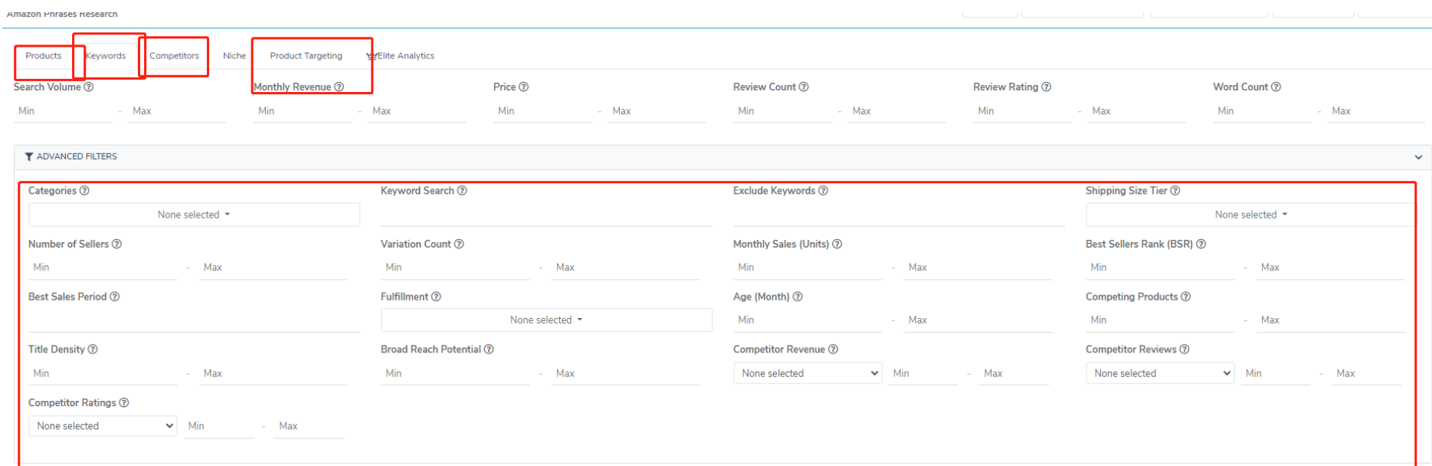Open the Competitors tab

(174, 56)
